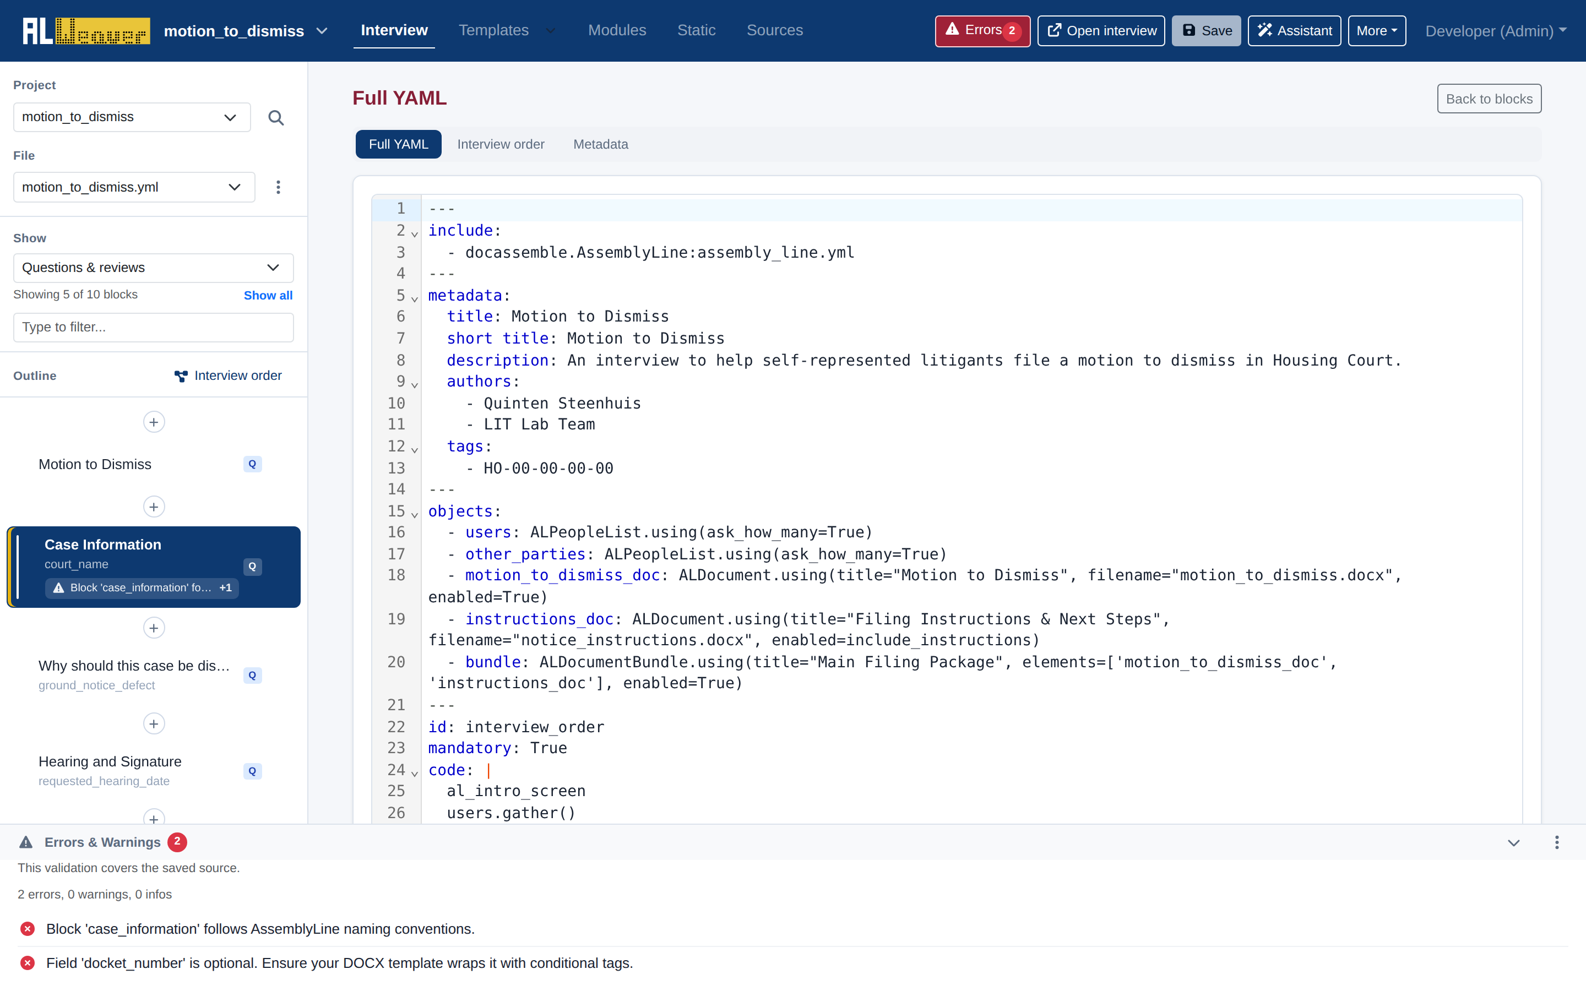This screenshot has width=1586, height=991.
Task: Select the Full YAML tab
Action: tap(399, 144)
